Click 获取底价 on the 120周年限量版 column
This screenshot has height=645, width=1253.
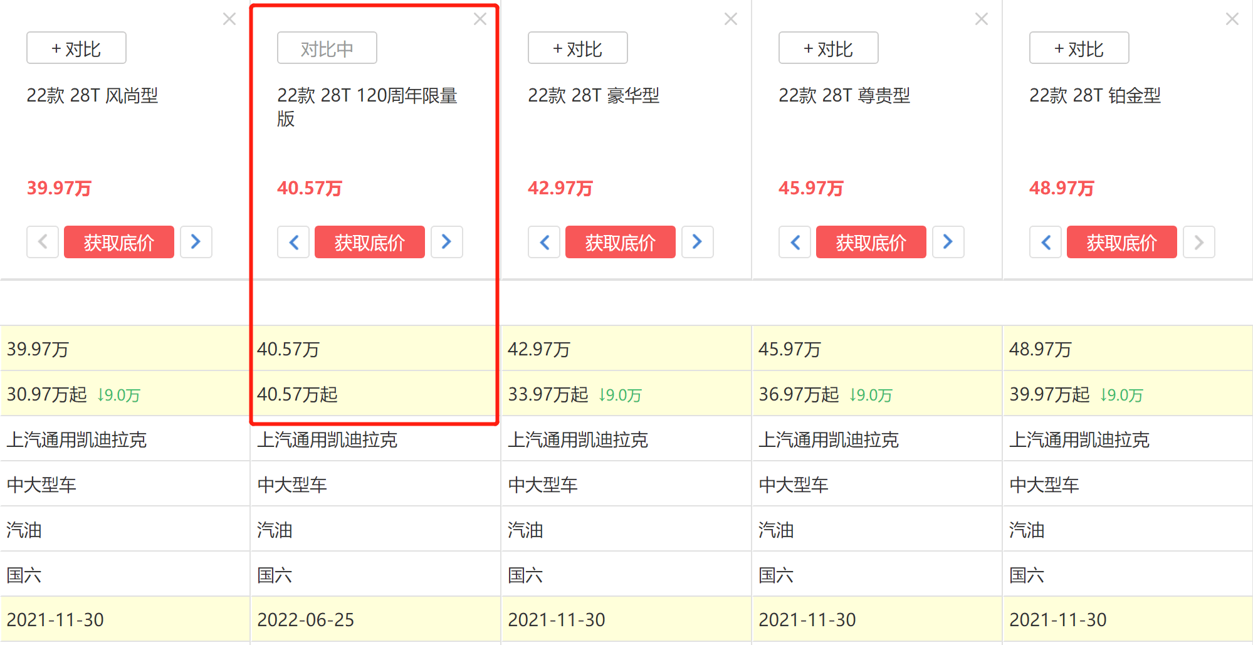click(369, 242)
